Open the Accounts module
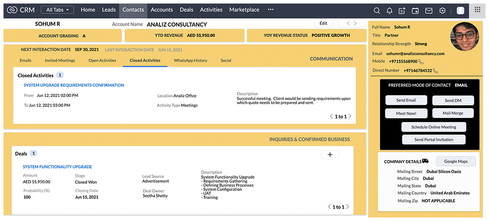489x221 pixels. point(162,10)
